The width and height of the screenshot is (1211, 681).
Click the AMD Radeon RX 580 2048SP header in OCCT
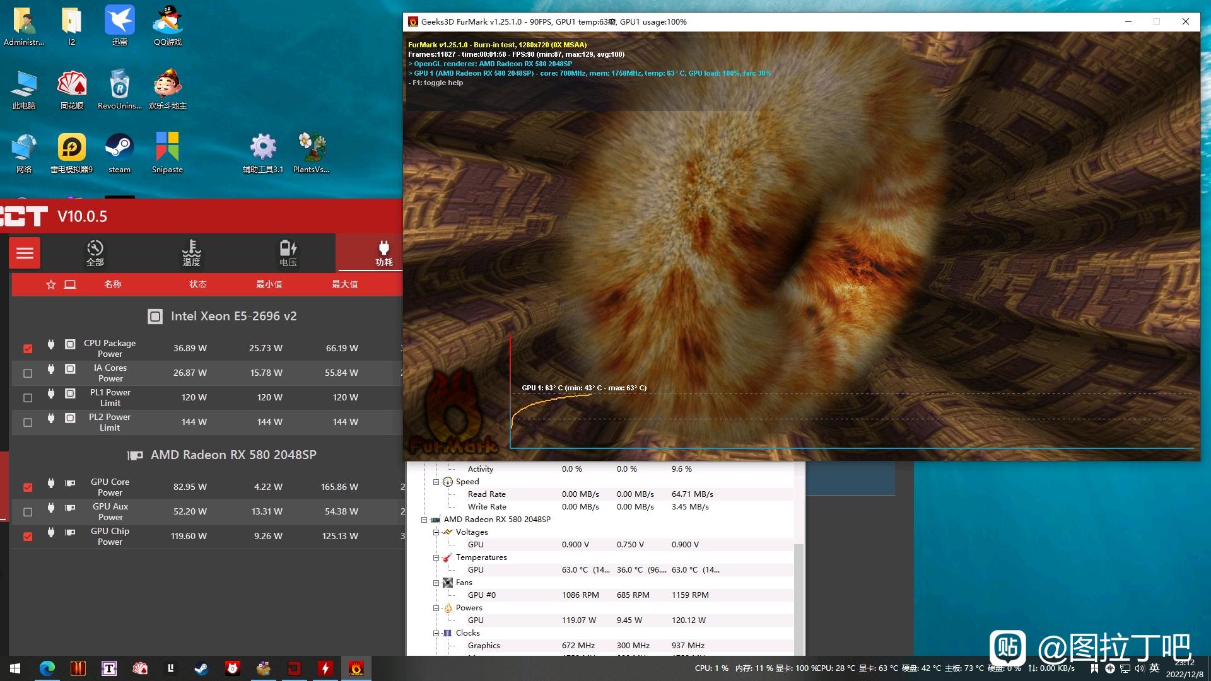pyautogui.click(x=222, y=455)
